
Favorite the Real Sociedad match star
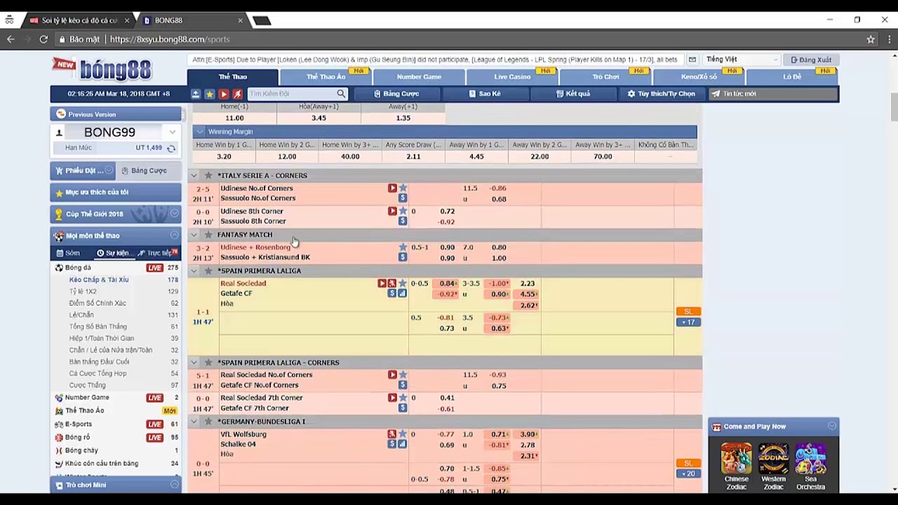403,283
